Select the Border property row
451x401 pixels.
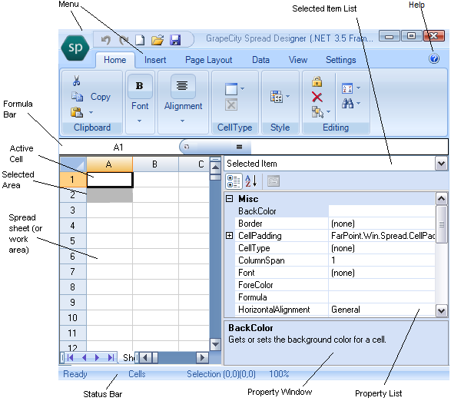[335, 224]
